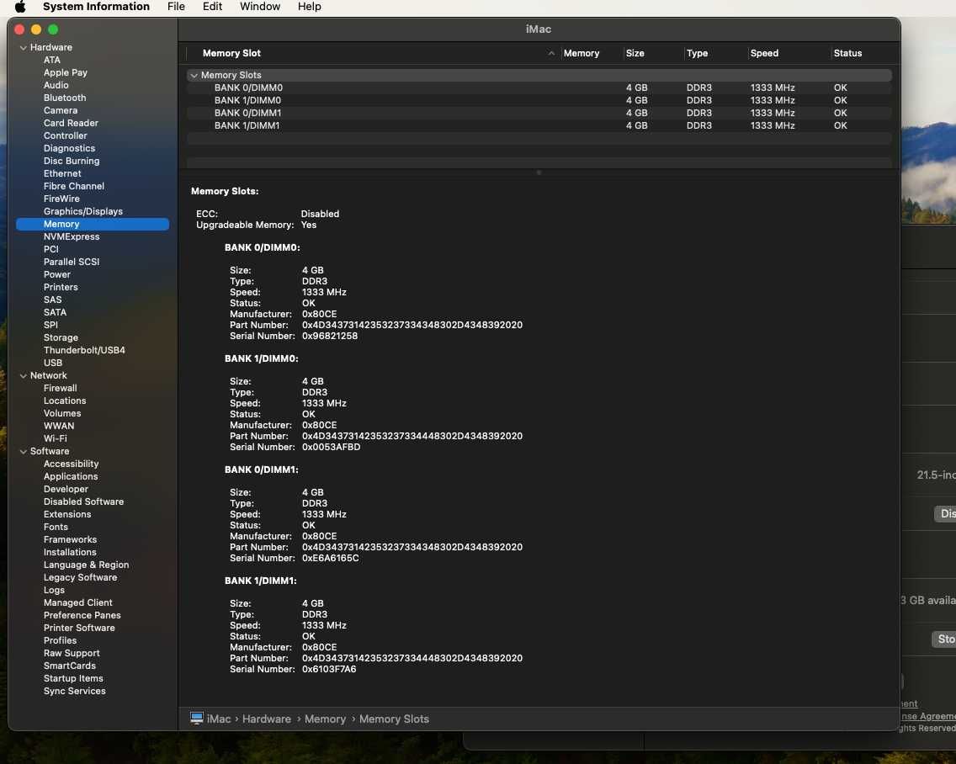Select FireWire in the sidebar
The image size is (956, 764).
click(61, 199)
